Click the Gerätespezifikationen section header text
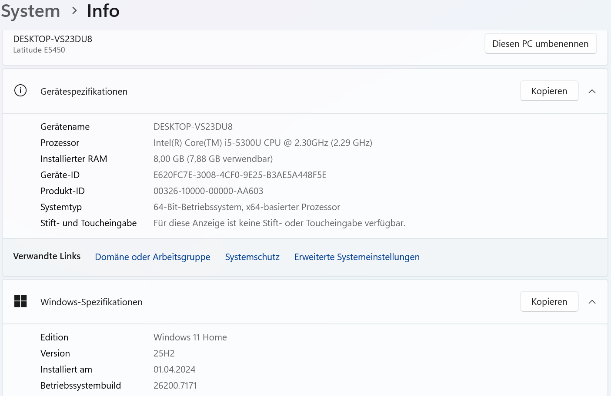 (x=84, y=92)
